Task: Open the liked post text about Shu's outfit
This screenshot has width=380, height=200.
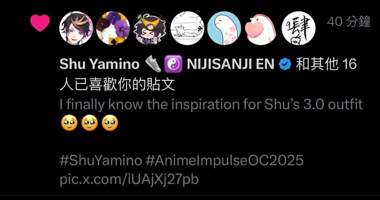Action: [211, 105]
